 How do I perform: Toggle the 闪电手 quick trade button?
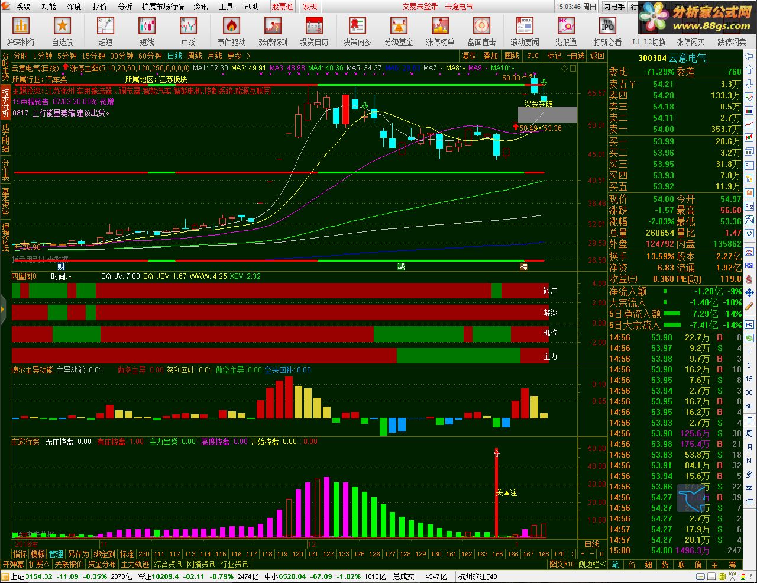(x=614, y=7)
